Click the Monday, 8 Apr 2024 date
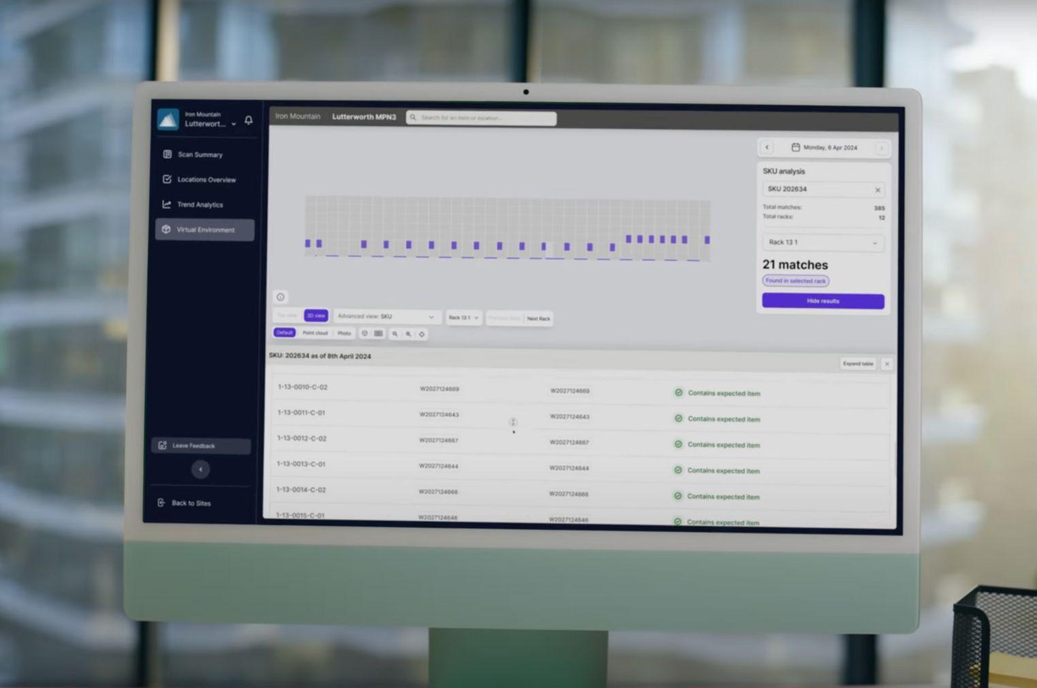The image size is (1037, 688). pyautogui.click(x=830, y=148)
